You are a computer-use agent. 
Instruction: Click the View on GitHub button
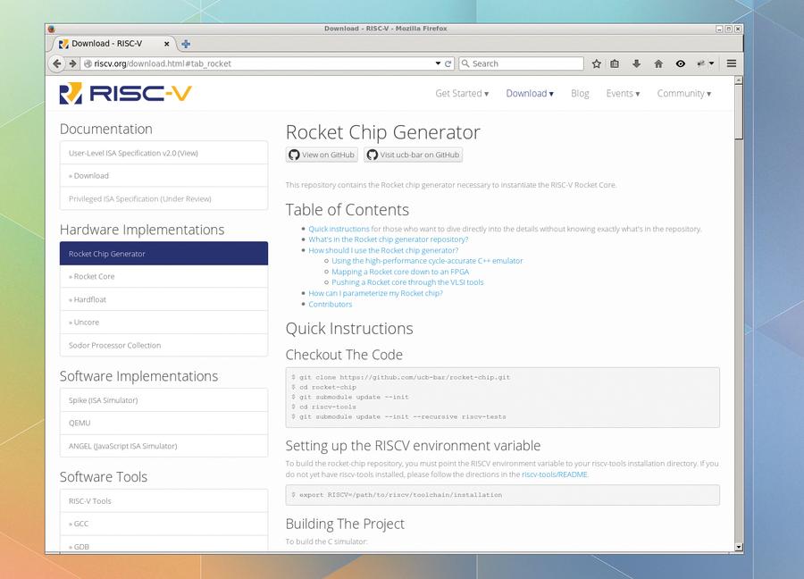pos(322,155)
